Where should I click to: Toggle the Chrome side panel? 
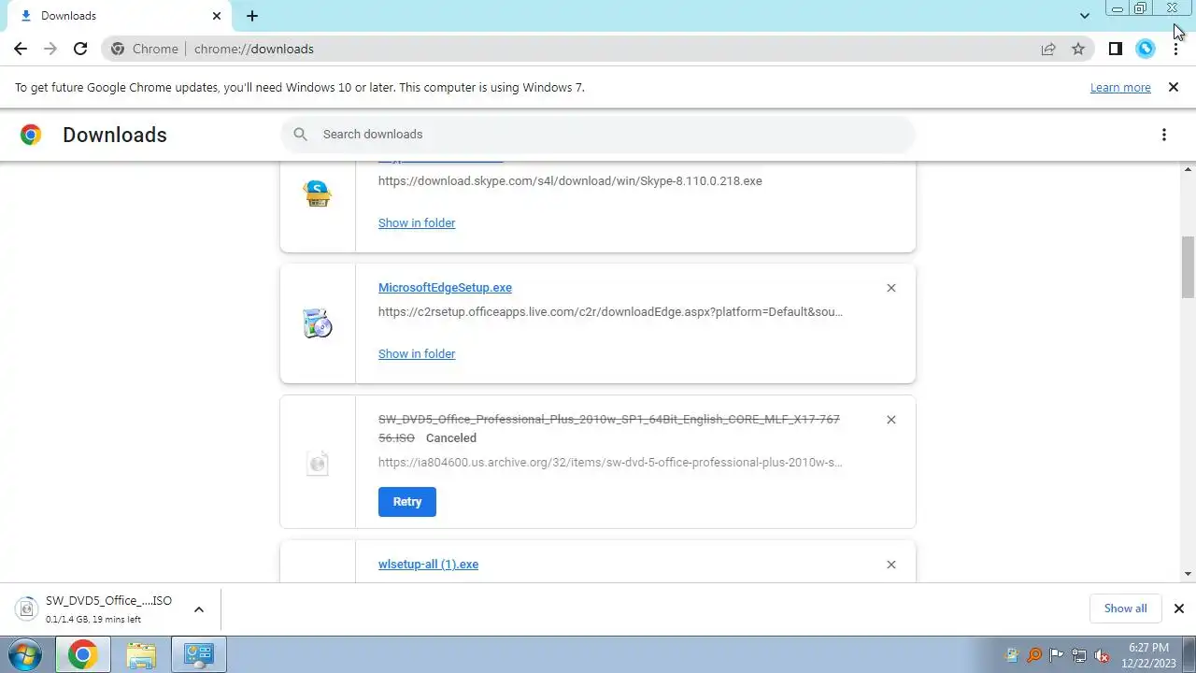[1115, 49]
